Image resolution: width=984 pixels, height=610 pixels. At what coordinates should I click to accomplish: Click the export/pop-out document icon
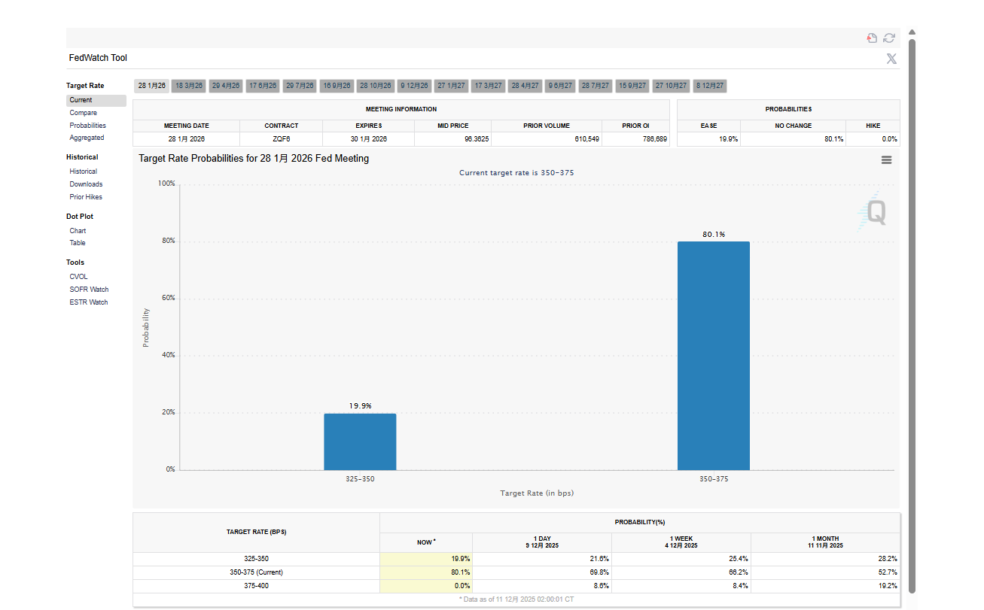872,38
